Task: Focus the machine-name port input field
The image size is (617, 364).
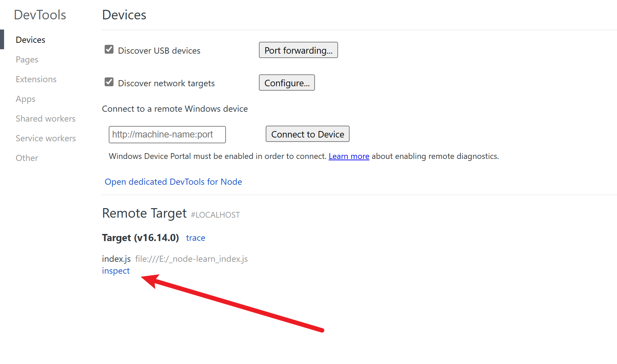Action: tap(167, 134)
